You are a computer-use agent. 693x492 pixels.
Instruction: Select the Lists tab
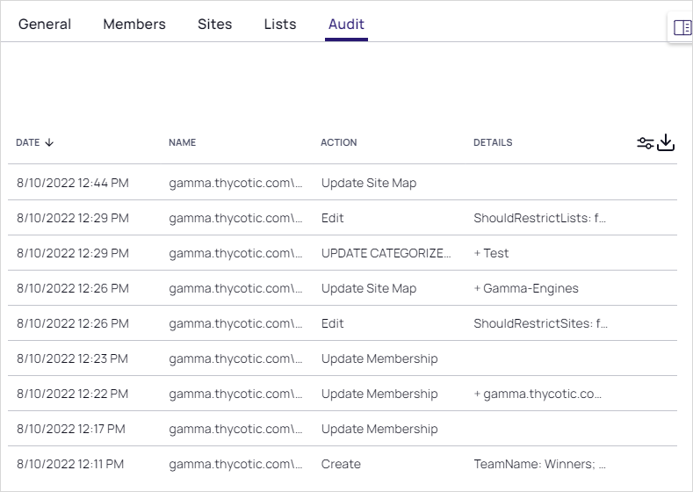(x=280, y=25)
